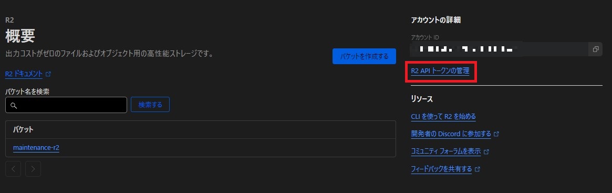This screenshot has width=612, height=193.
Task: Click the external link icon next to Discord link
Action: coord(496,134)
